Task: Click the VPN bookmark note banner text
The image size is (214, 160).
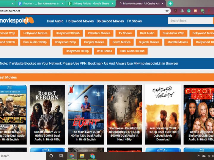Action: tap(89, 63)
